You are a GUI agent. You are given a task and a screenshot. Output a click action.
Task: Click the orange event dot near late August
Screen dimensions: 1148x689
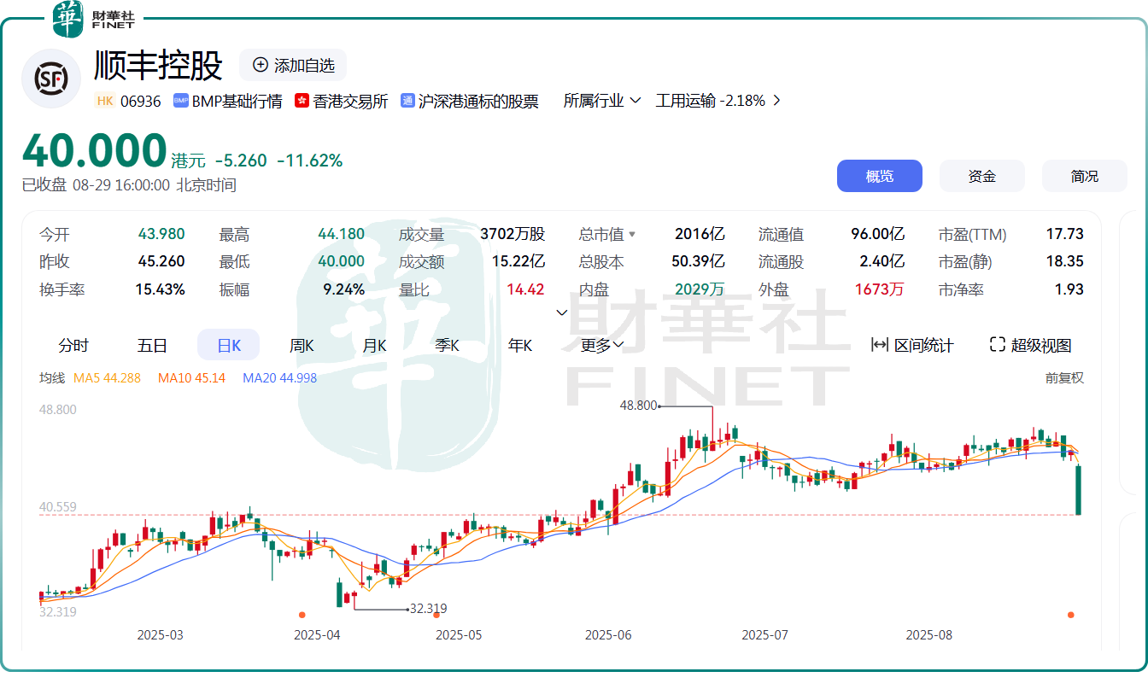pos(1070,615)
